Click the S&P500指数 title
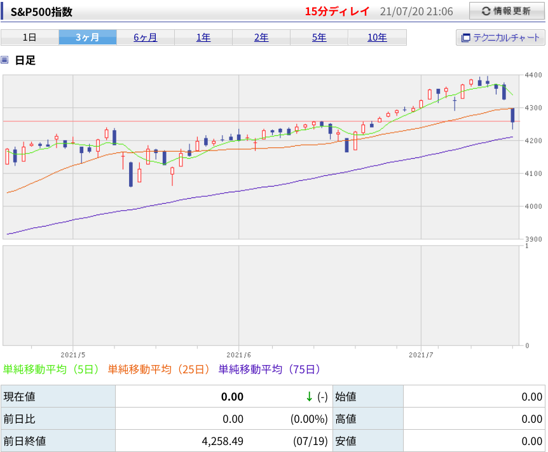The width and height of the screenshot is (548, 452). 41,12
